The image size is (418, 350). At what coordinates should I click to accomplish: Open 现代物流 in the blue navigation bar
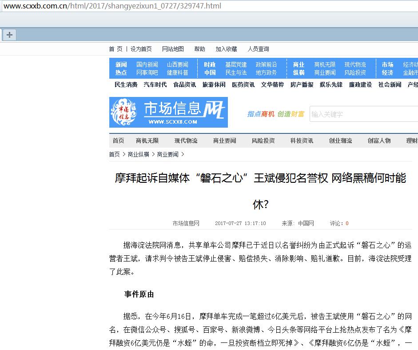(x=355, y=64)
